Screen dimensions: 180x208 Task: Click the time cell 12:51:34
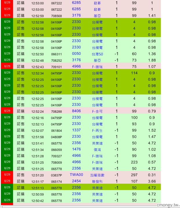tap(37, 150)
